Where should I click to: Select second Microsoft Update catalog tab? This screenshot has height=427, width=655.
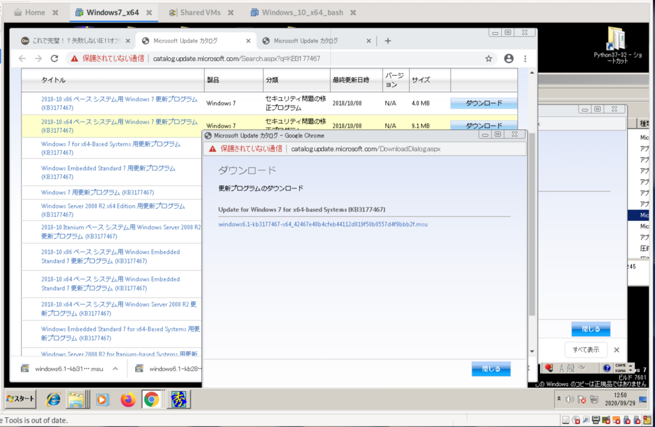point(196,41)
